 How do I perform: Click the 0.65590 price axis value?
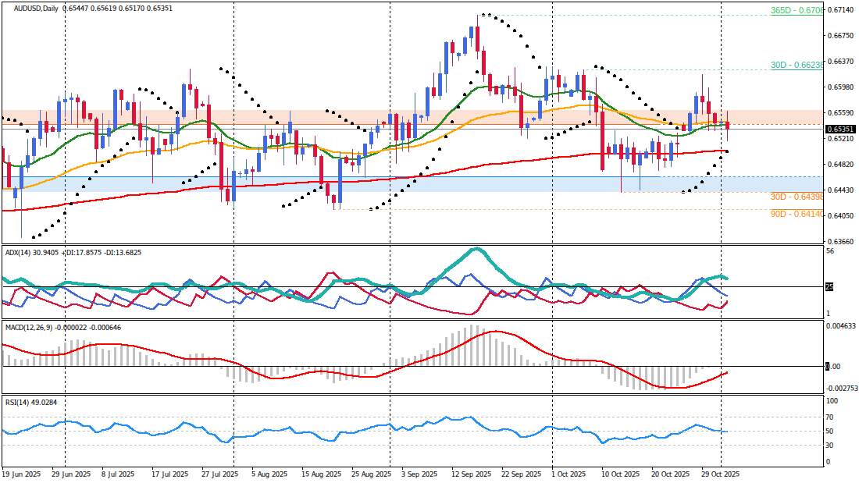coord(840,113)
